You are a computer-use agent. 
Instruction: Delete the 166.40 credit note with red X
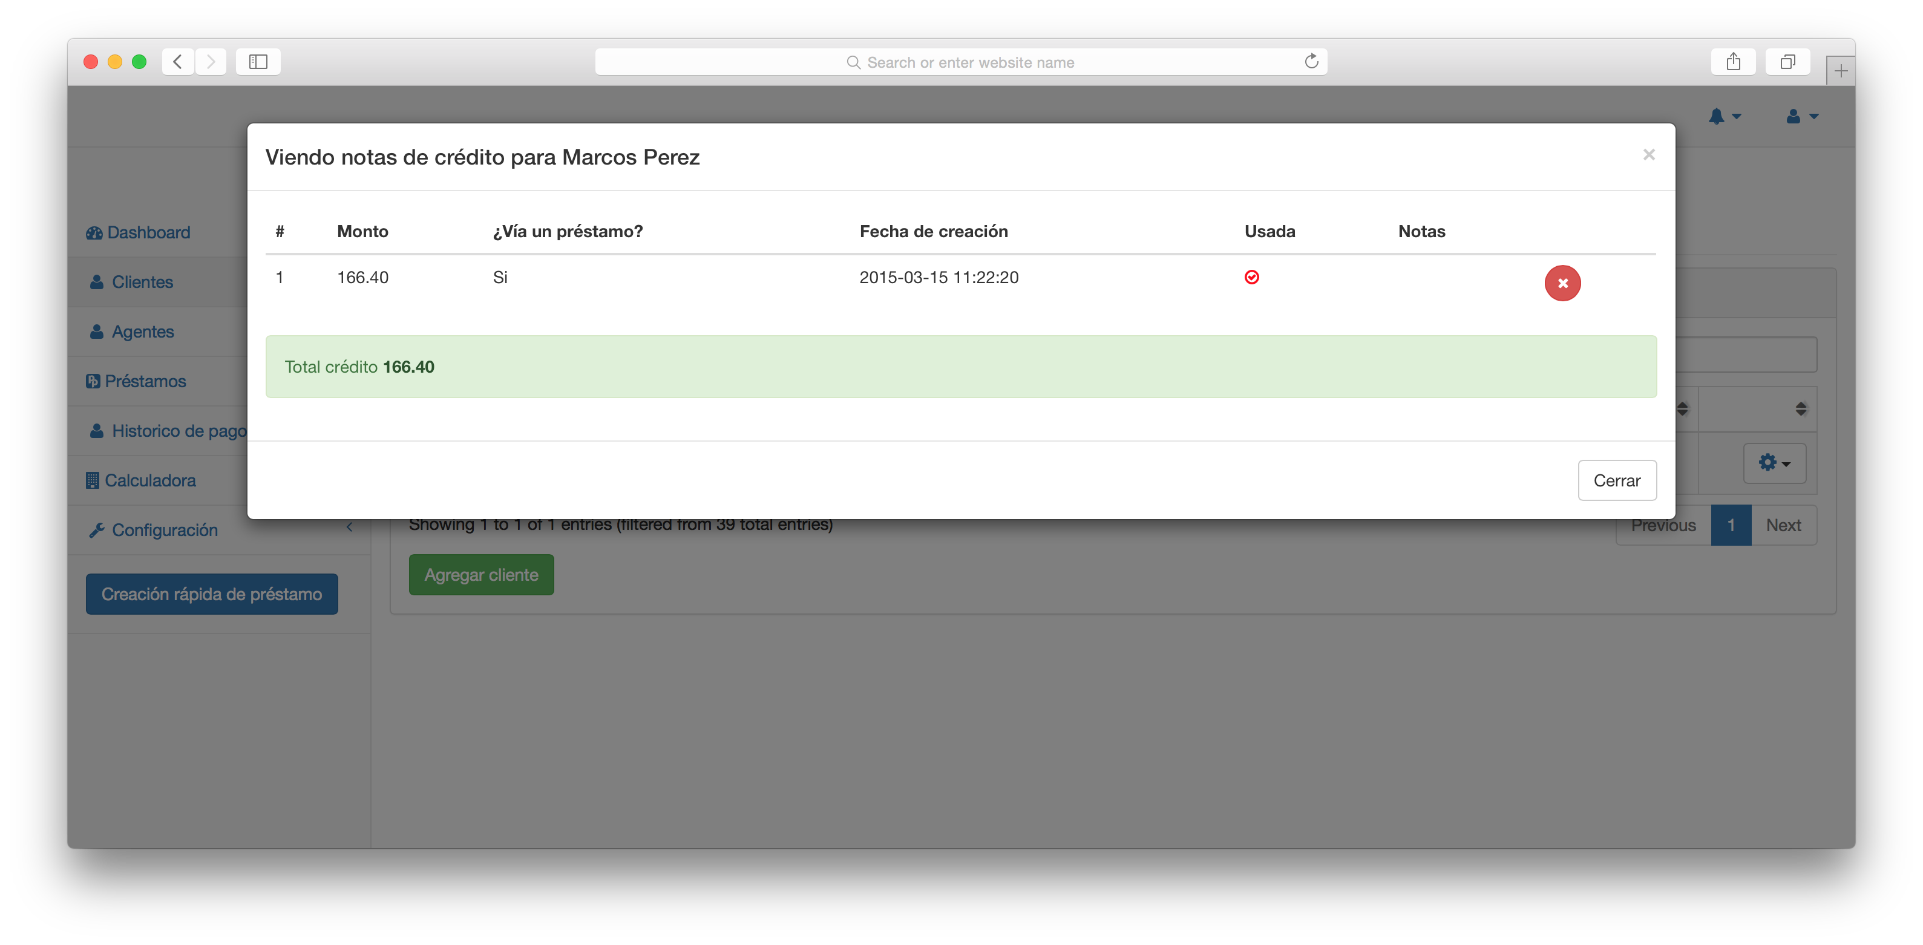pyautogui.click(x=1562, y=283)
